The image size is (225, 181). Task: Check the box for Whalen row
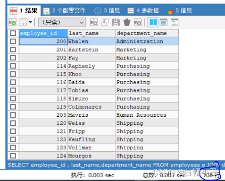click(x=13, y=42)
